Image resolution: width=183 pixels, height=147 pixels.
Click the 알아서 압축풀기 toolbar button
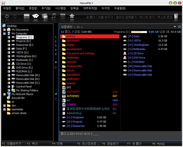[x=126, y=17]
